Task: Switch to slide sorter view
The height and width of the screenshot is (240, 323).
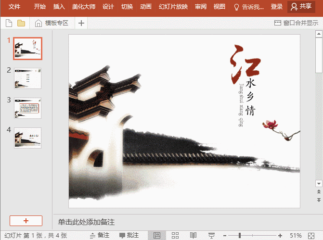Action: click(x=175, y=235)
